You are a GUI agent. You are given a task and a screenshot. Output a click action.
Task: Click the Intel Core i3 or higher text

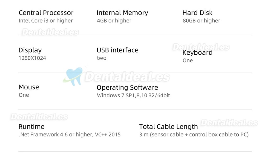coord(46,21)
